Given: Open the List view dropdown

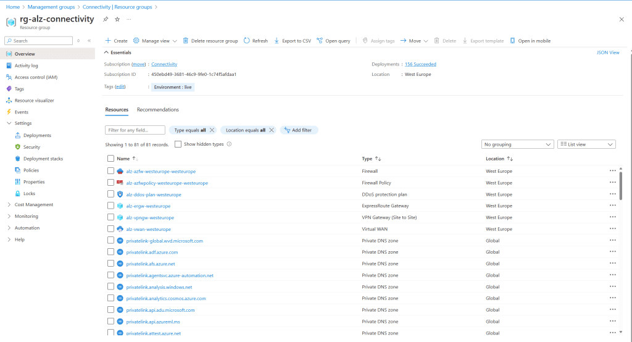Looking at the screenshot, I should pos(586,144).
